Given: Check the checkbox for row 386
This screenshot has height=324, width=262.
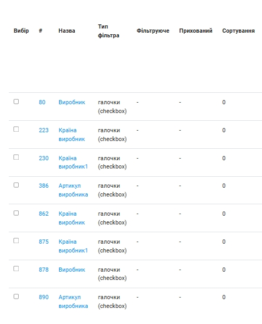Looking at the screenshot, I should (x=16, y=185).
